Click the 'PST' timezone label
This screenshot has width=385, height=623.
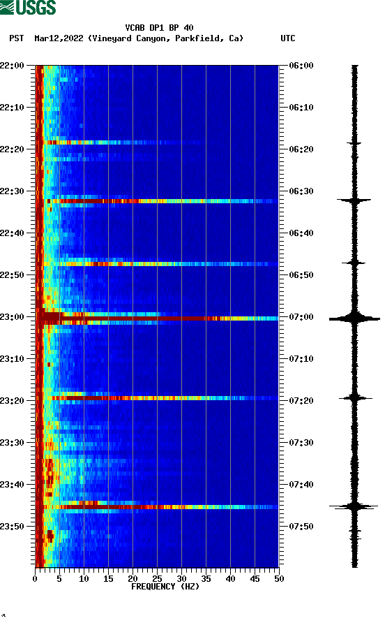17,38
